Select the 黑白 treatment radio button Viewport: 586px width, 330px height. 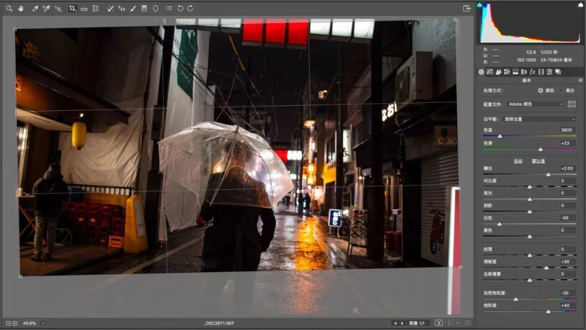tap(560, 90)
